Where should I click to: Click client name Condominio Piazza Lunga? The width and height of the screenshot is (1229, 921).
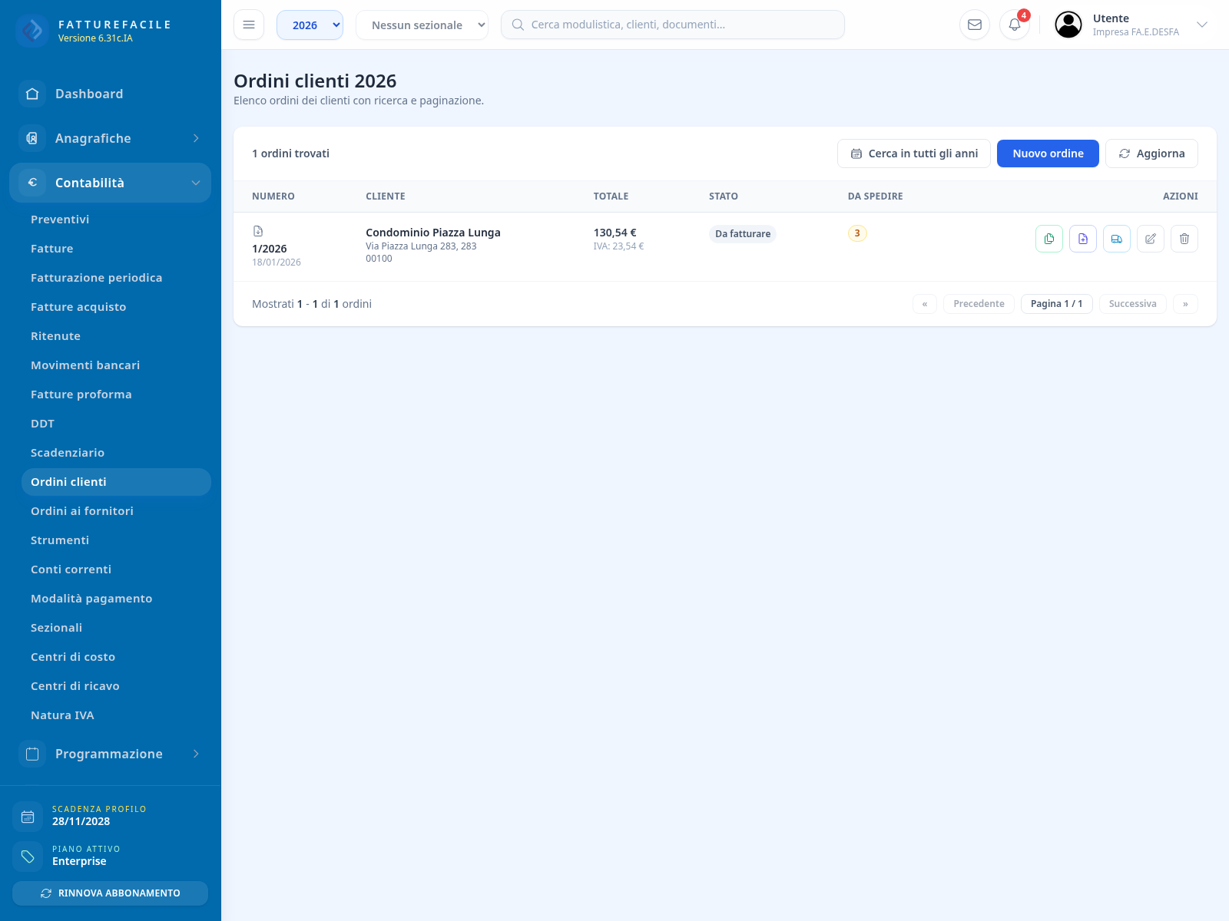[x=433, y=233]
